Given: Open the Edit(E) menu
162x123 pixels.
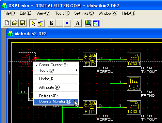Looking at the screenshot, I should click(x=26, y=13).
